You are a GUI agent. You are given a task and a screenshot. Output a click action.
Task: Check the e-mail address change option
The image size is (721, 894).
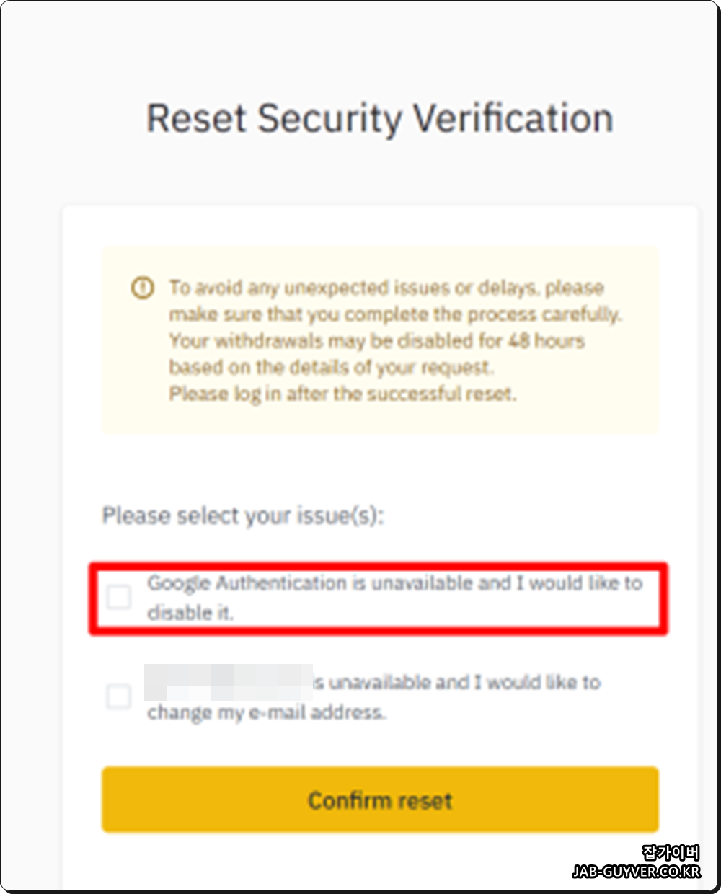tap(119, 696)
